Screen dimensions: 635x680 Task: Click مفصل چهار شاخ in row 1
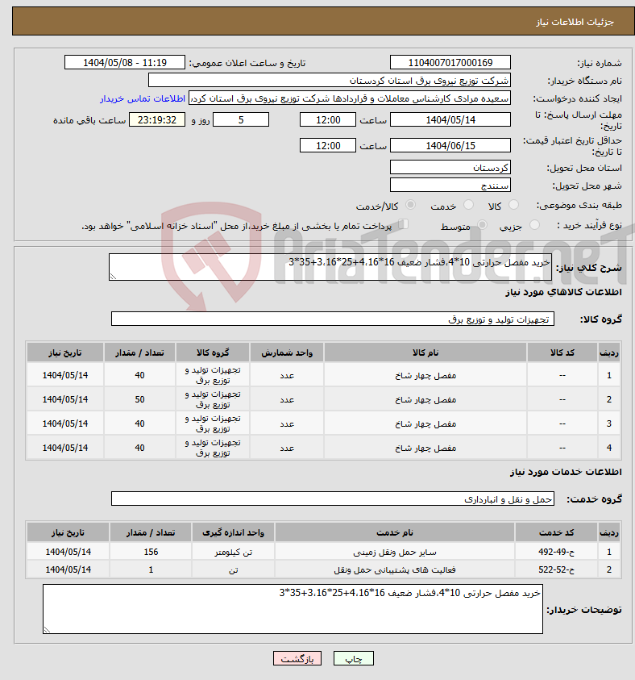[425, 376]
